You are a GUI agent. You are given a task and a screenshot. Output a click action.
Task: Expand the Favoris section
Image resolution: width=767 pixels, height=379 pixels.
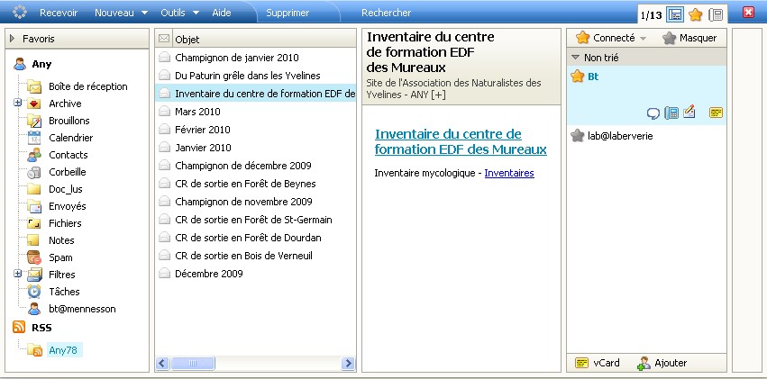pos(13,39)
